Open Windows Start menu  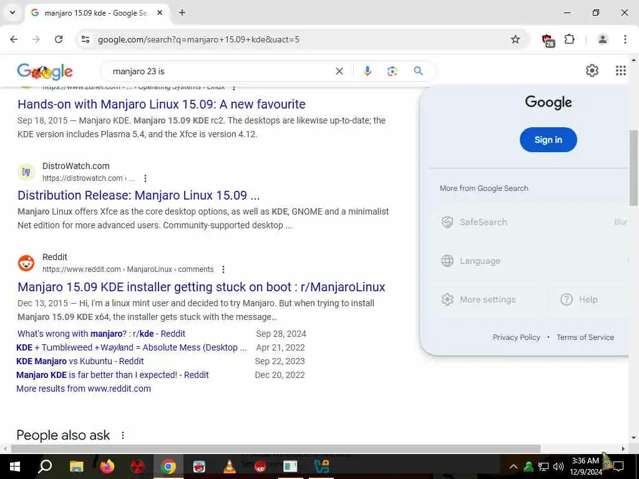(x=15, y=467)
